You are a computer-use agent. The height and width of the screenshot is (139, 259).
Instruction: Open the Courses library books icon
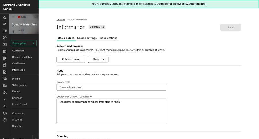5,58
